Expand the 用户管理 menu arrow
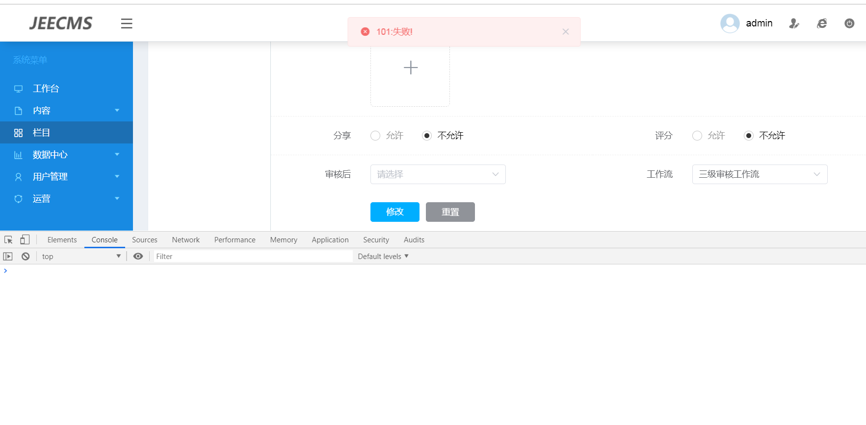 pos(117,177)
